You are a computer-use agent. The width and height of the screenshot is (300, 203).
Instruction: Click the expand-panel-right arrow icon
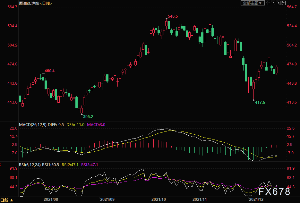point(283,3)
